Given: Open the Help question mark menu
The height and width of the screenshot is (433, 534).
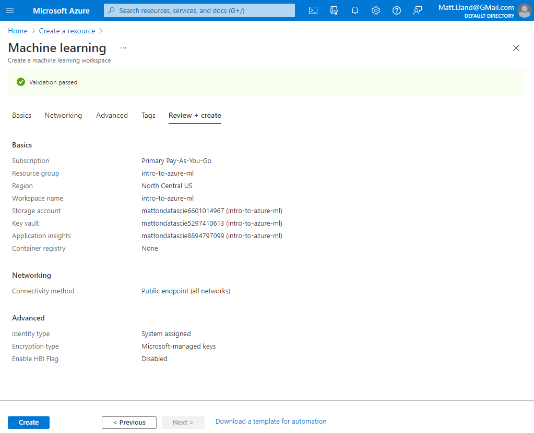Looking at the screenshot, I should tap(396, 10).
